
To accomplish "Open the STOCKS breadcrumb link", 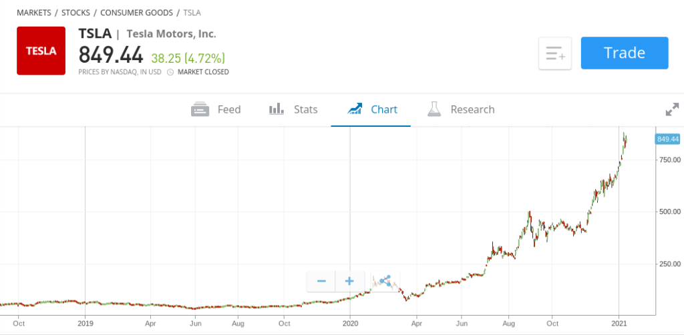I will pos(75,13).
